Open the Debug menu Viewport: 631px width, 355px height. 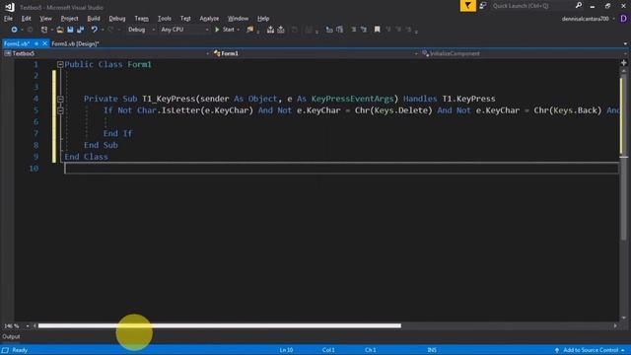(x=117, y=19)
